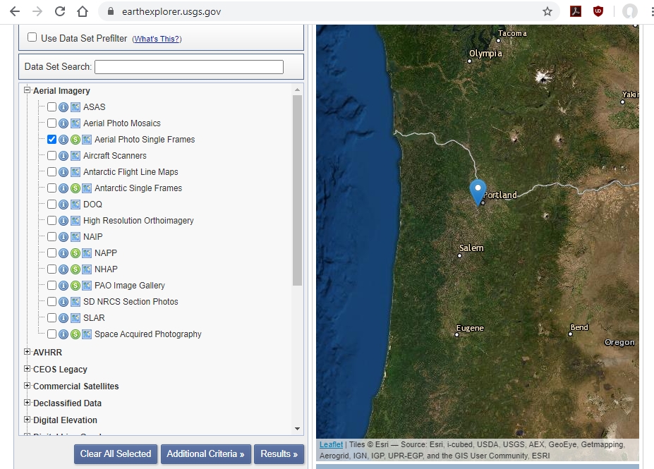Expand the AVHRR category
654x469 pixels.
tap(26, 352)
